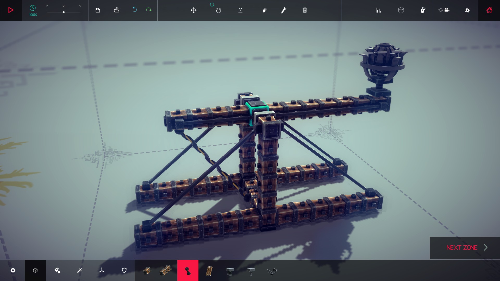
Task: Toggle the center of mass stats display
Action: pyautogui.click(x=378, y=10)
